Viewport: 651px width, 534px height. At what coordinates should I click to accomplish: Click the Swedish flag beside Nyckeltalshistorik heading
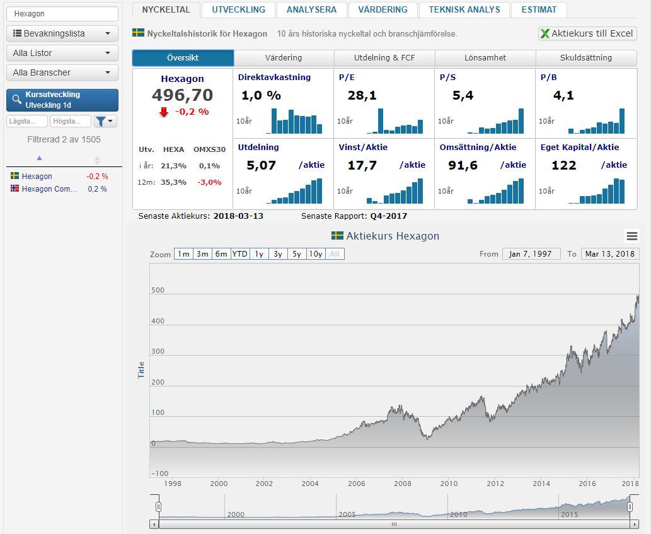(138, 33)
